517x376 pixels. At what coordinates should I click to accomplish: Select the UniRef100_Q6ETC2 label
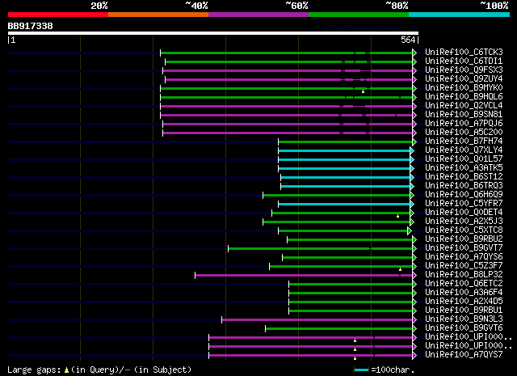click(464, 284)
